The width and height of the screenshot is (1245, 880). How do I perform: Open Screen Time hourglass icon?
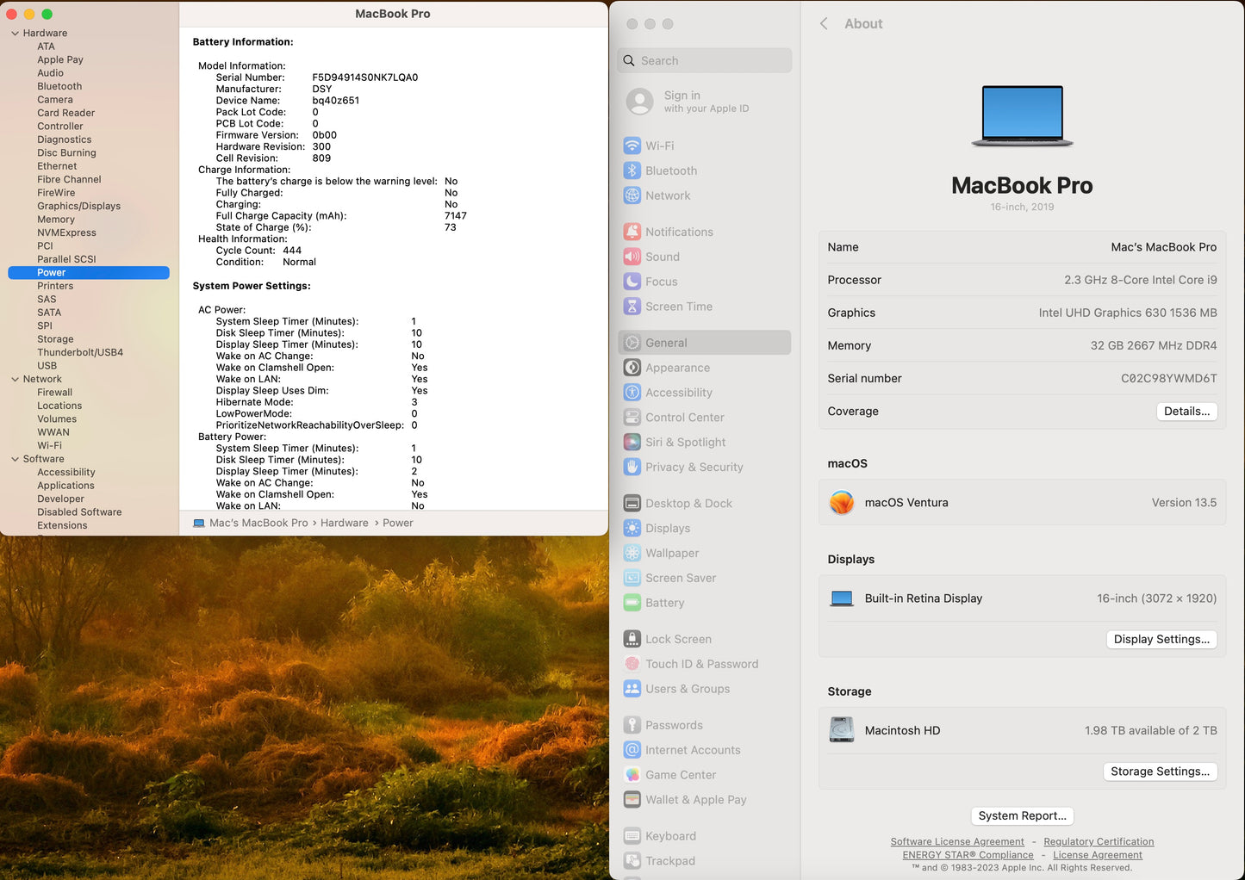[x=632, y=307]
